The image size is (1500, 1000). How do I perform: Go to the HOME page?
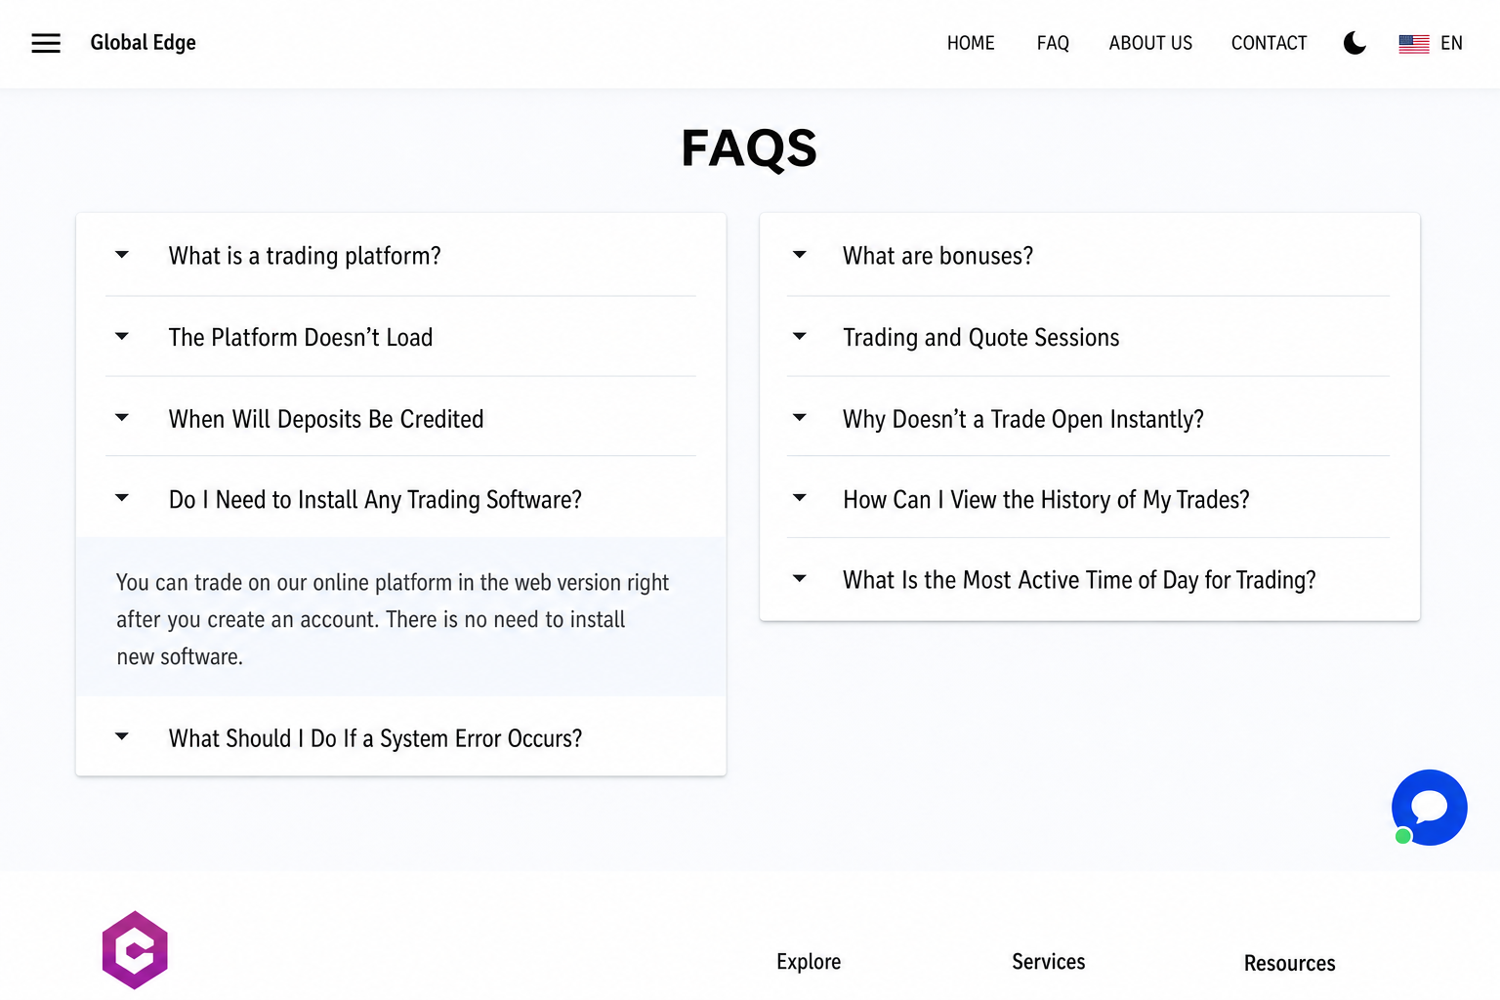click(x=971, y=43)
